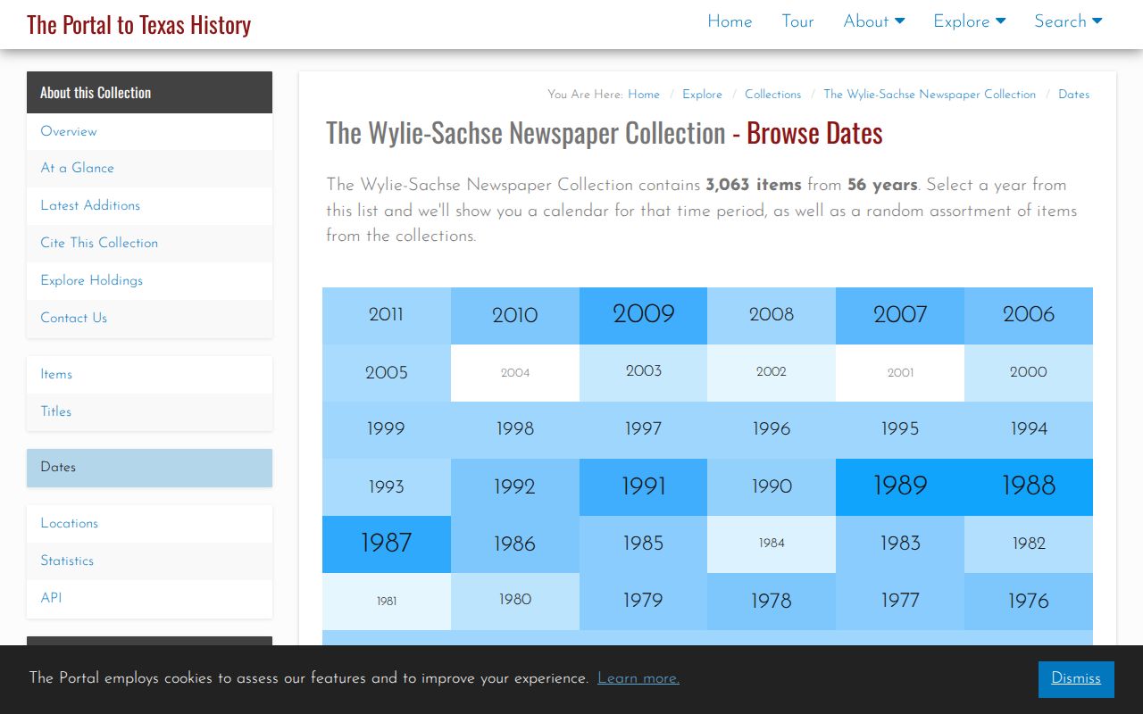Open Latest Additions in sidebar

coord(149,205)
